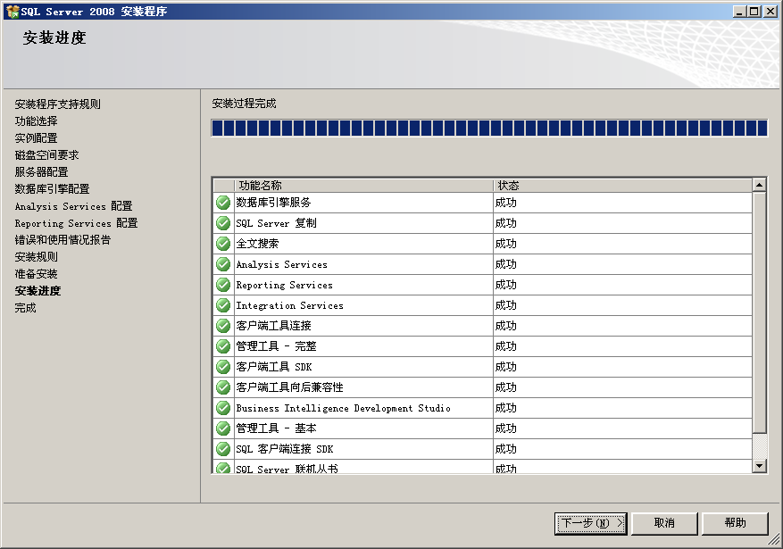The image size is (783, 549).
Task: Select Reporting Services 配置 step in the sidebar
Action: pyautogui.click(x=76, y=223)
